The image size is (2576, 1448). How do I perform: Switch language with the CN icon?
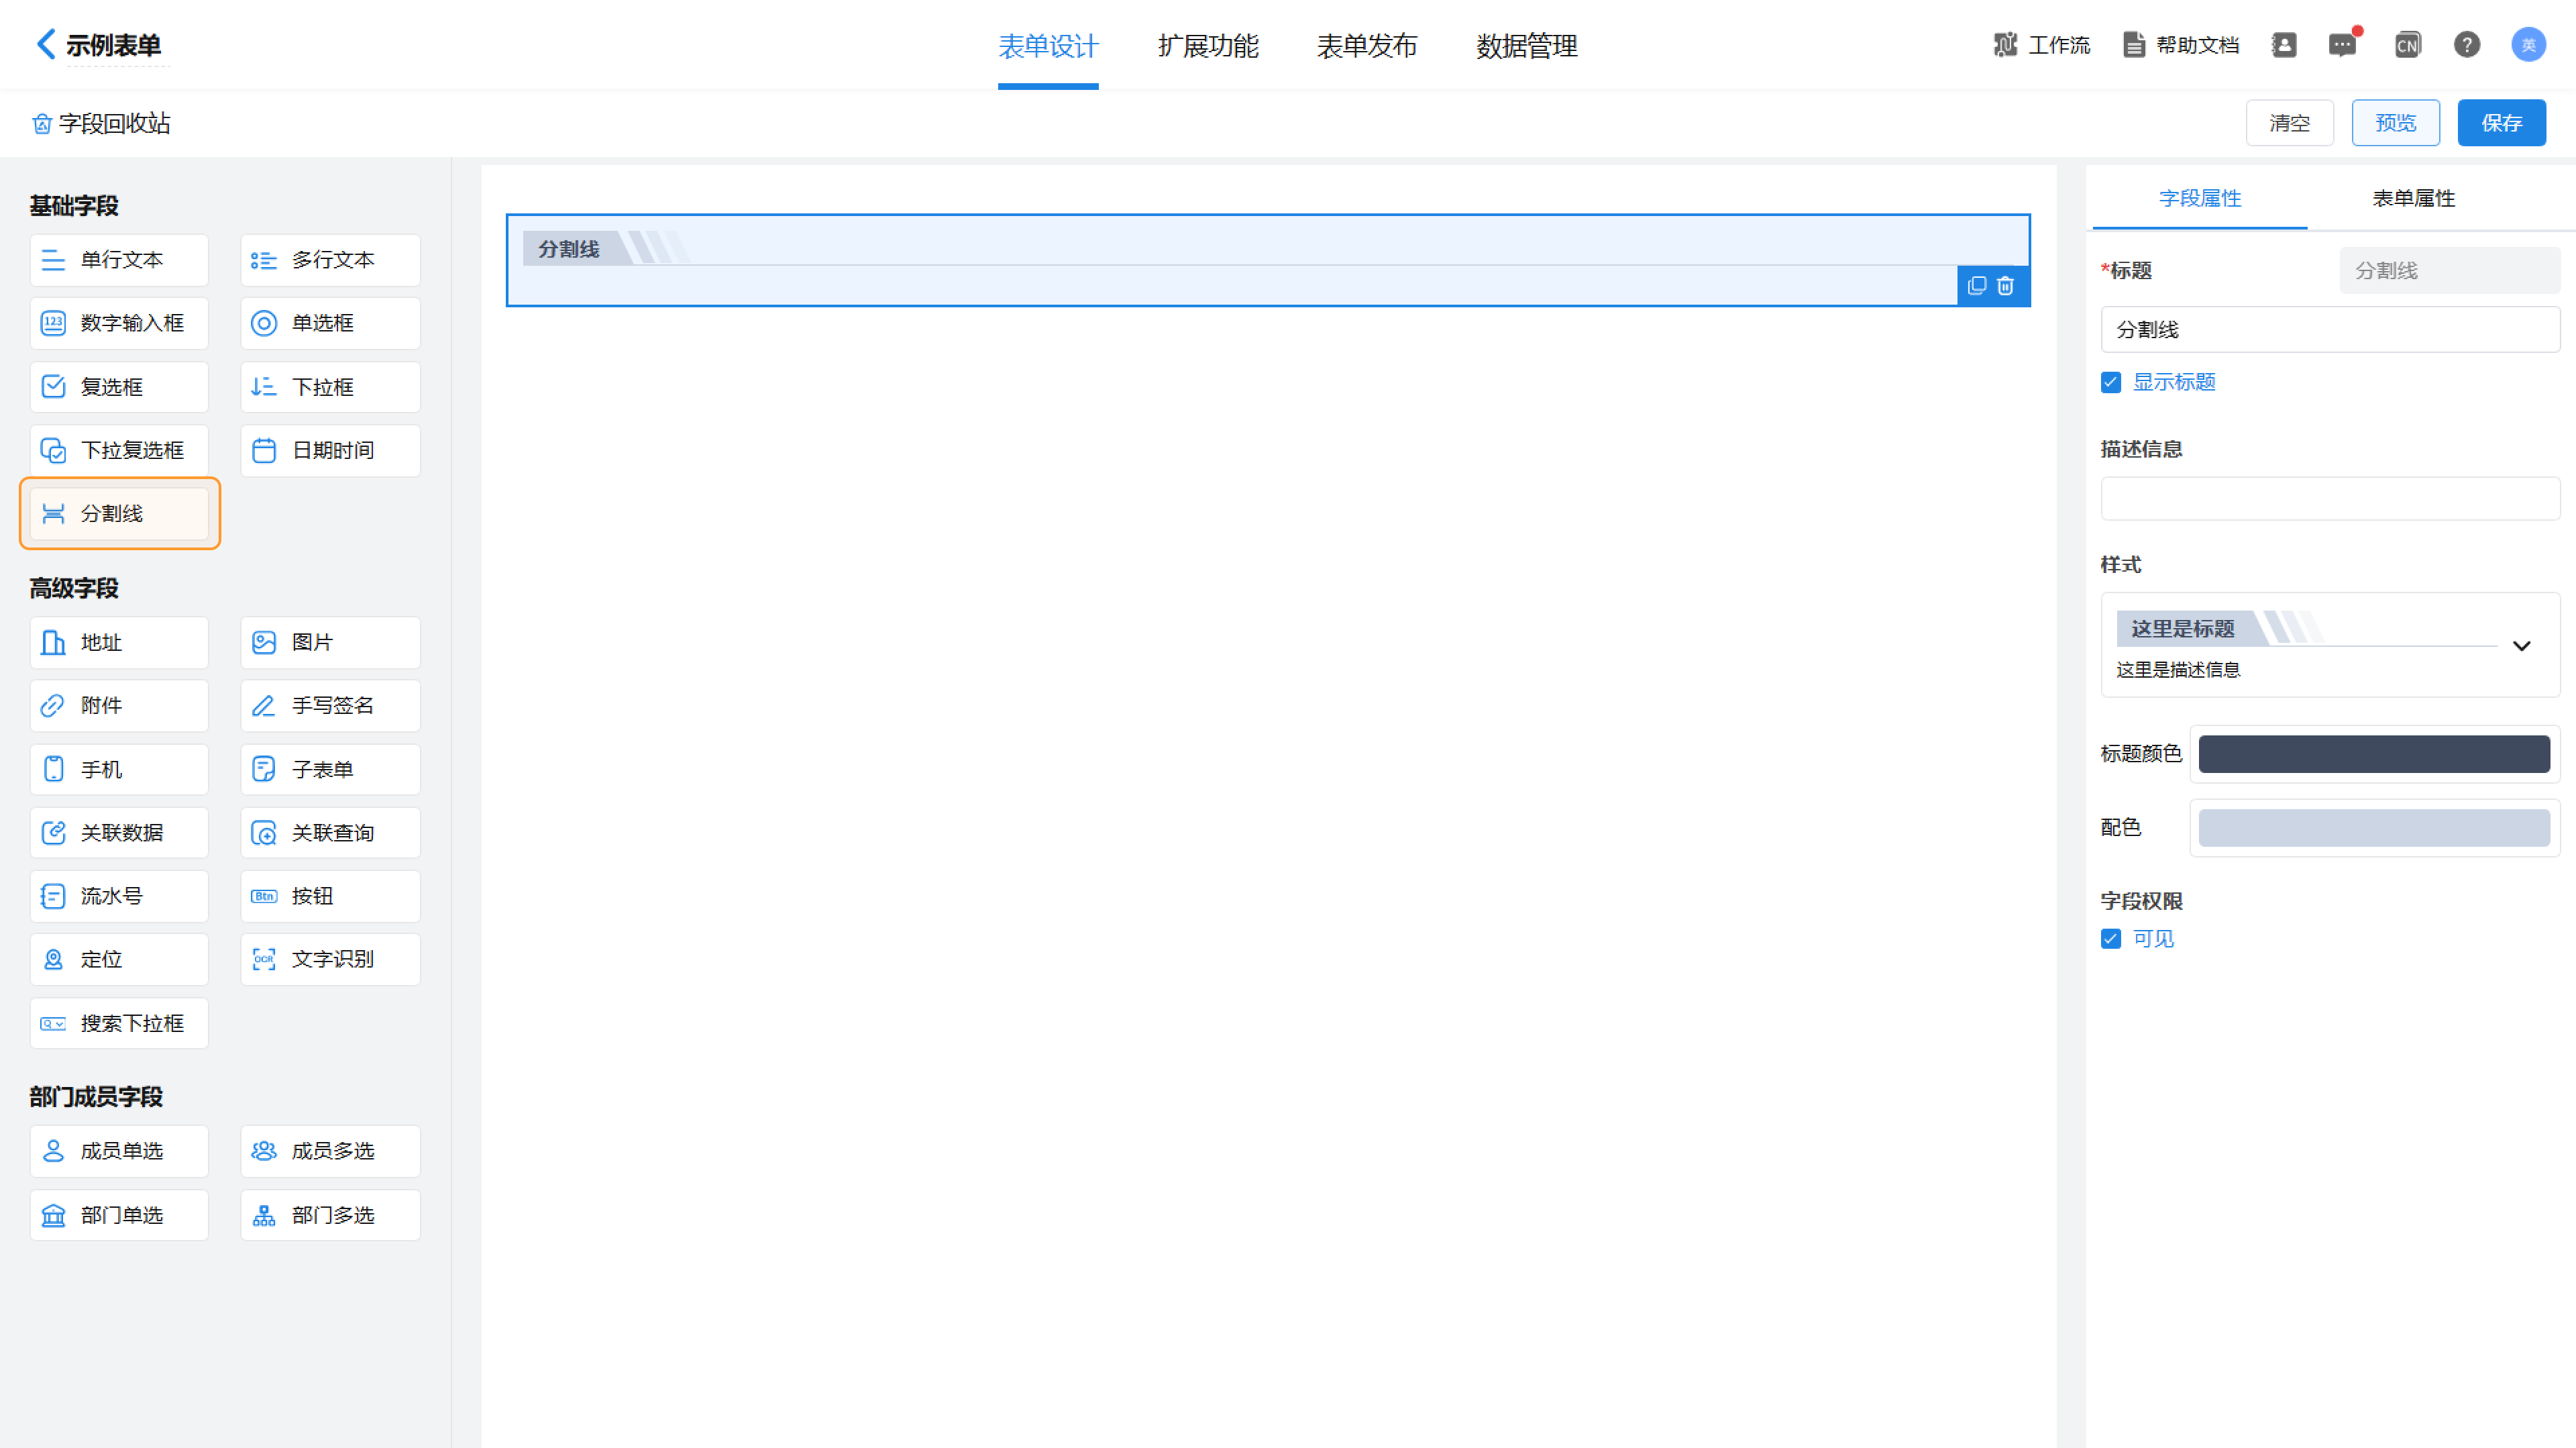click(2407, 44)
